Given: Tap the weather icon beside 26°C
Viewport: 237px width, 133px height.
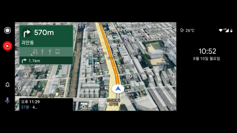Looking at the screenshot, I should click(182, 30).
